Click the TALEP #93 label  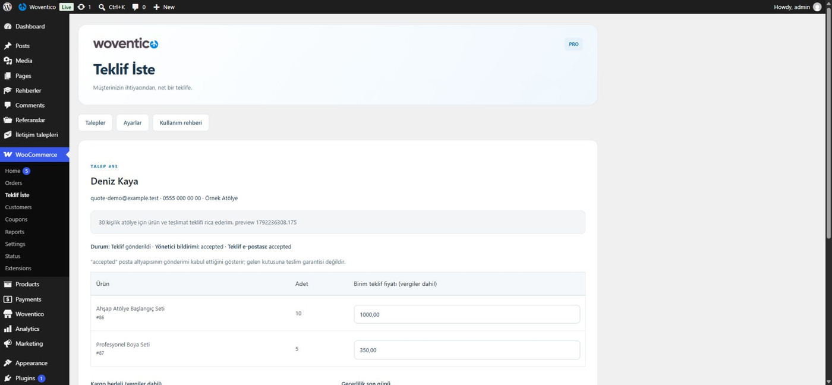[104, 166]
